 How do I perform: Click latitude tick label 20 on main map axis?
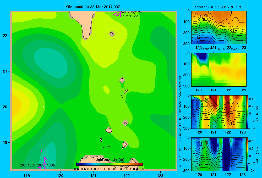(5, 107)
